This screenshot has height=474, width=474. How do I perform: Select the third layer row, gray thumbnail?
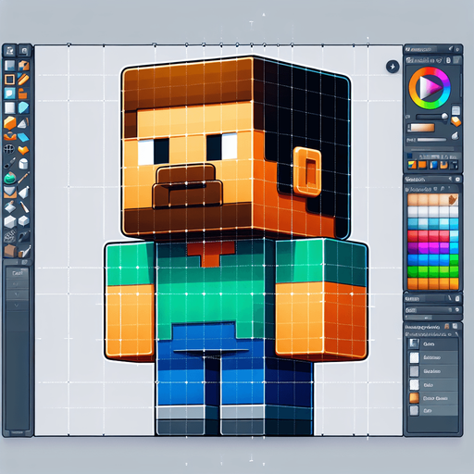click(432, 371)
